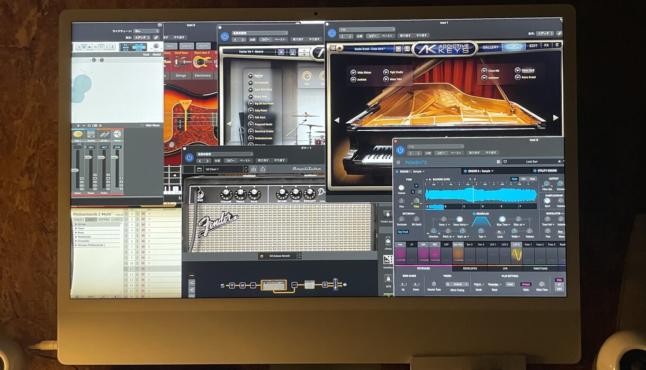646x370 pixels.
Task: Click the heart favorite icon in Pigments
Action: tap(505, 161)
